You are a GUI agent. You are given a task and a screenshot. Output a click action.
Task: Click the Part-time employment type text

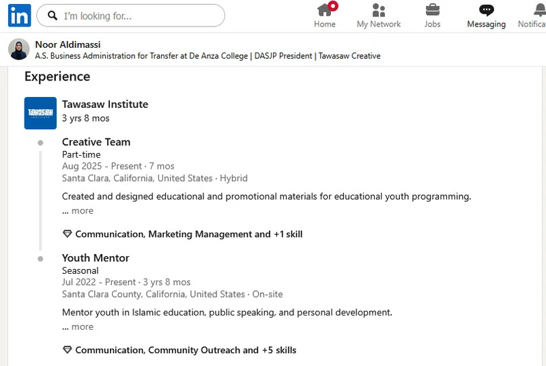point(81,154)
